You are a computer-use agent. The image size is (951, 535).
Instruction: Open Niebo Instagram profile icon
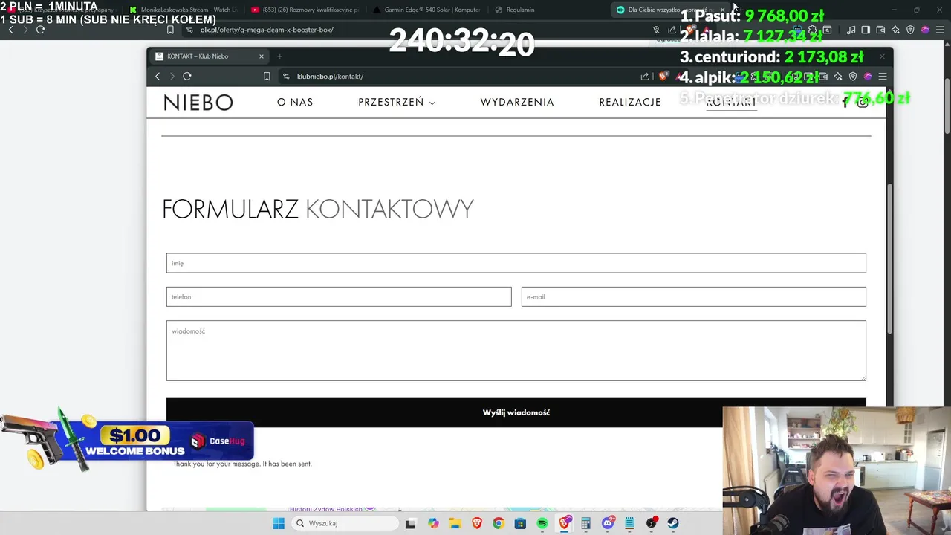coord(863,103)
